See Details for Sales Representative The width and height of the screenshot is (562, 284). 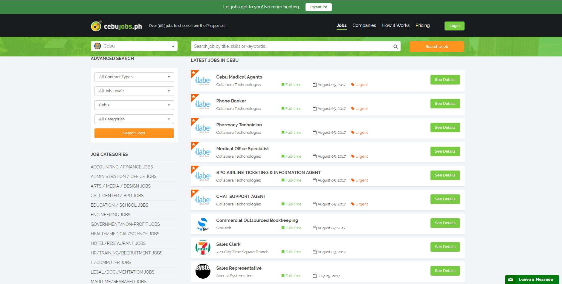(x=445, y=271)
